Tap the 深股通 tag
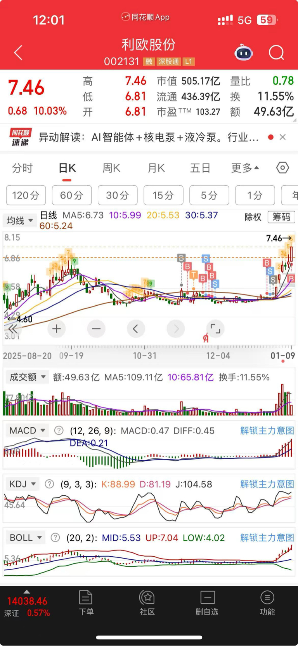This screenshot has height=646, width=298. click(168, 62)
